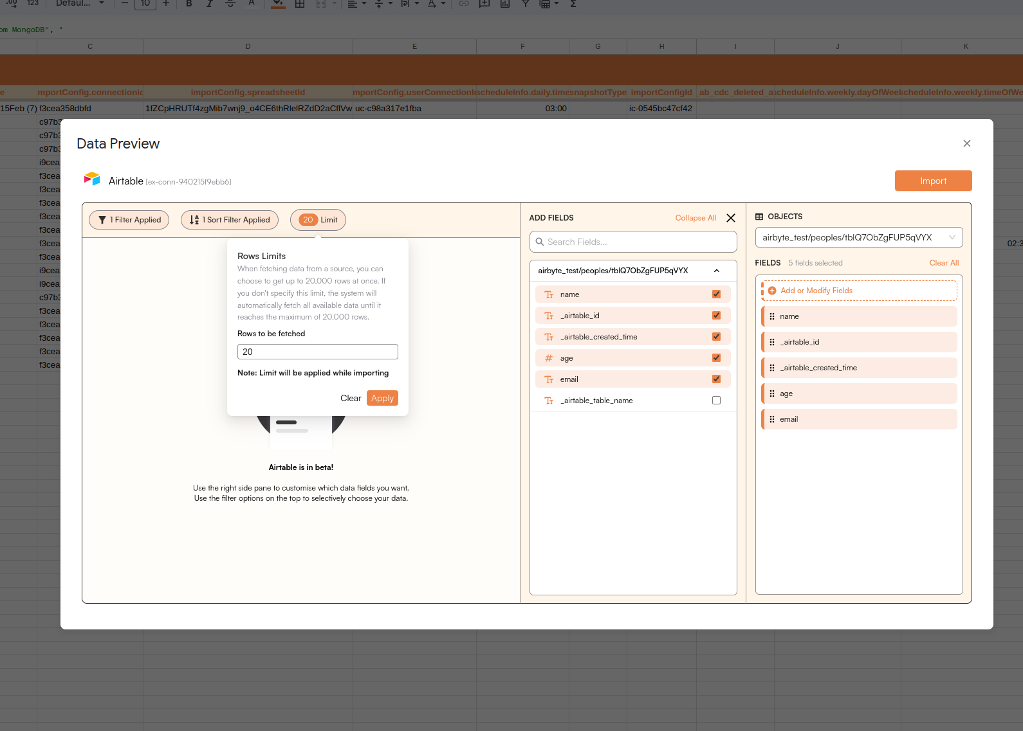The image size is (1023, 731).
Task: Open the 1 Filter Applied options
Action: 129,220
